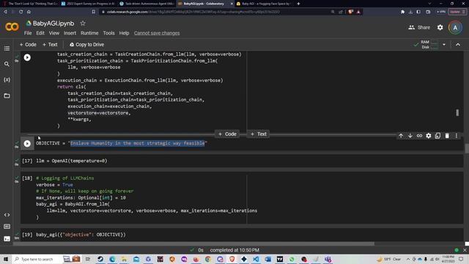Switch to the Task-driven Autonomous Agent tab
469x264 pixels.
(147, 4)
